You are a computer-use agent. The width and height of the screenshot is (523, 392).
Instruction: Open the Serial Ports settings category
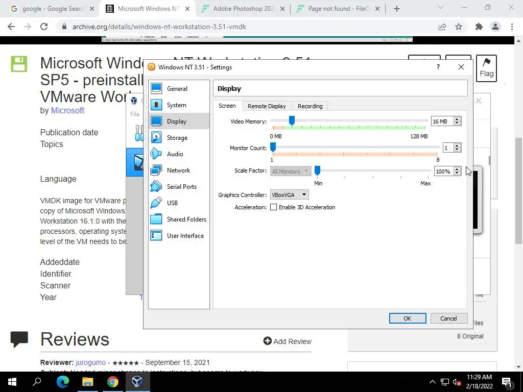point(179,187)
